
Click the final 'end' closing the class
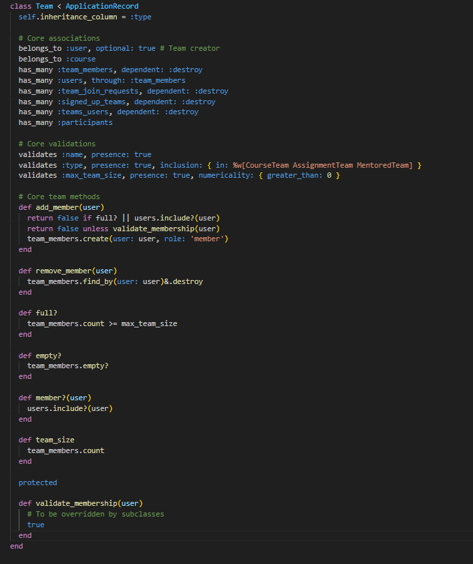point(16,546)
